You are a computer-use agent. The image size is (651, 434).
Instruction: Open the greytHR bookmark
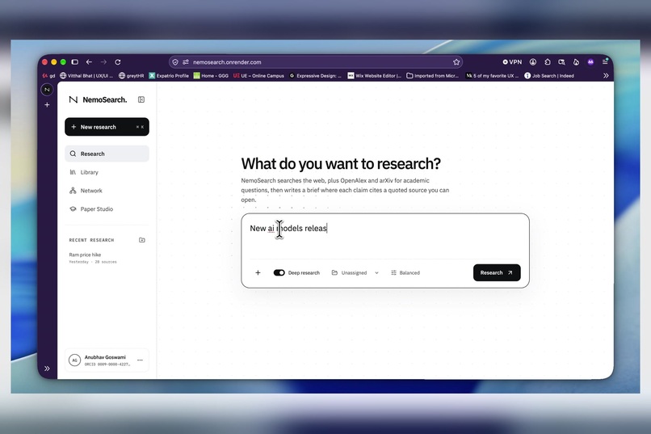(x=131, y=76)
